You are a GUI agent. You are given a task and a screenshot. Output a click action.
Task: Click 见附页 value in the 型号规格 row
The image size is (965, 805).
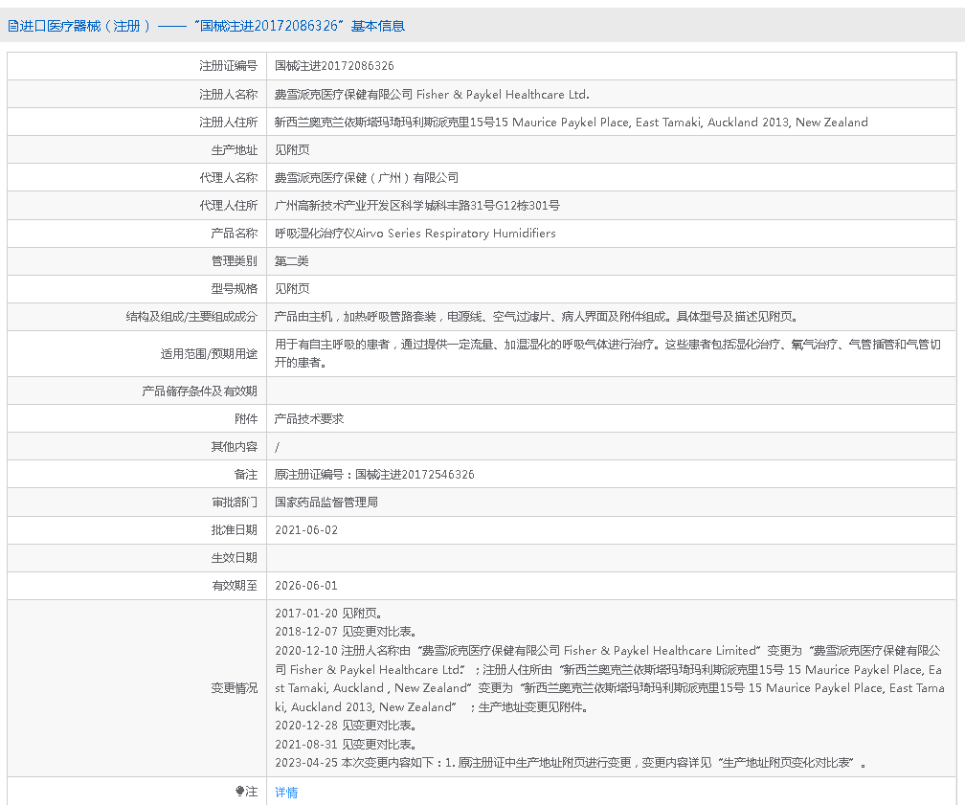[292, 288]
